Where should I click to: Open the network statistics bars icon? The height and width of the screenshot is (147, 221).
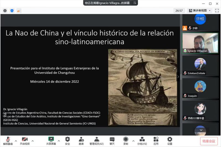point(19,11)
